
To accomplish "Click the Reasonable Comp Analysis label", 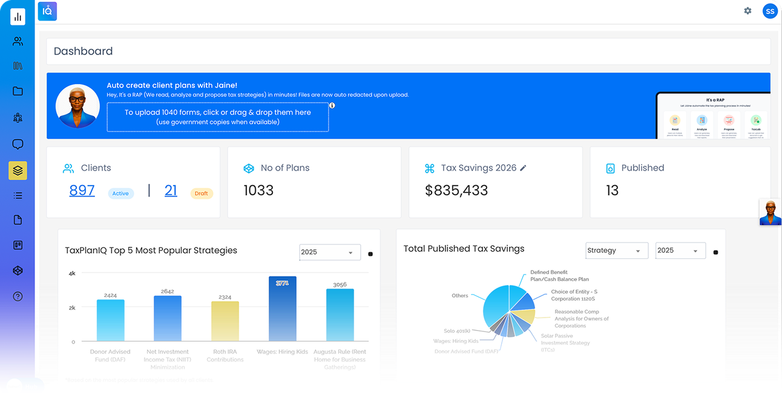I will pyautogui.click(x=582, y=319).
